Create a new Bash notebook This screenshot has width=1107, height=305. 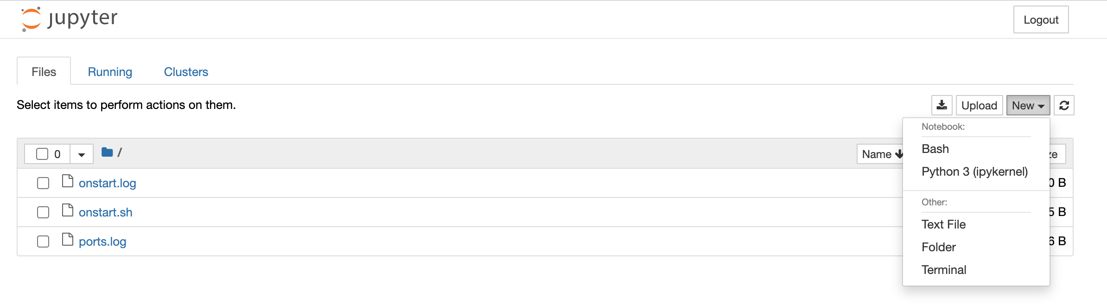coord(935,149)
